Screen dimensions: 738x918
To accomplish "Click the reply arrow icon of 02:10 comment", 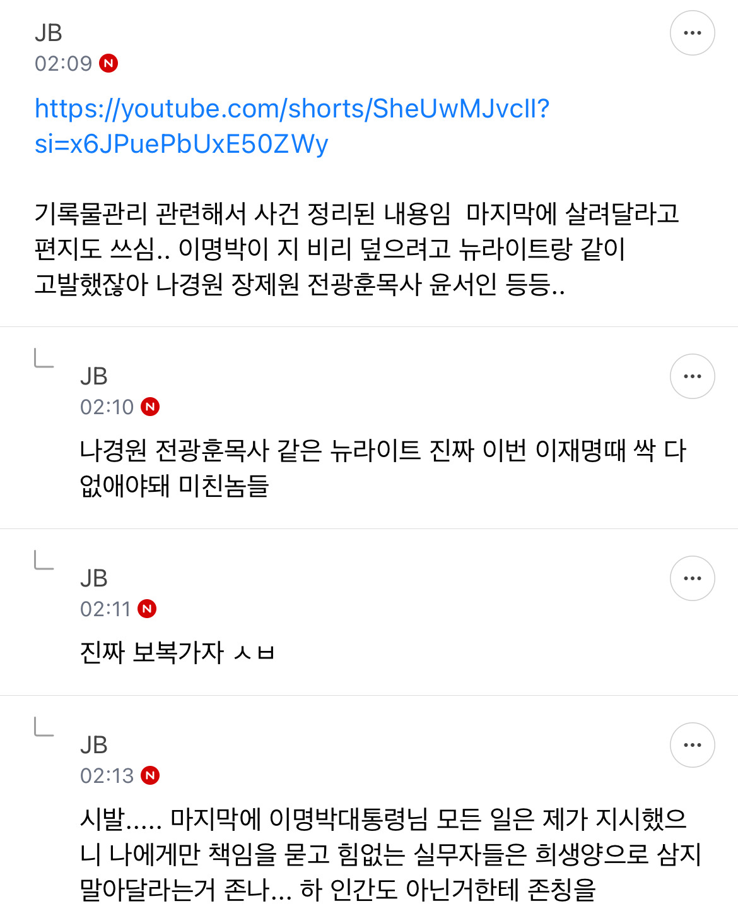I will (x=44, y=358).
